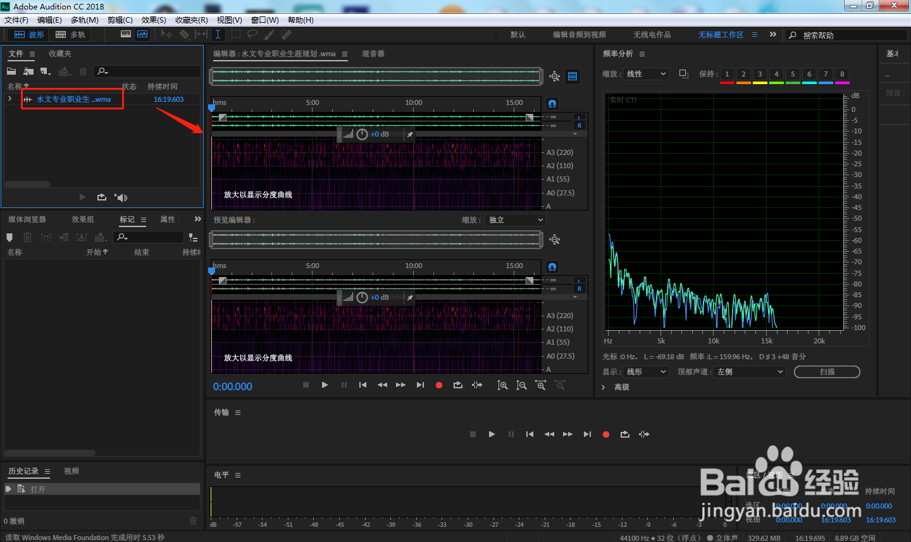Screen dimensions: 911x542
Task: Open the Effects (效果) menu
Action: pos(154,20)
